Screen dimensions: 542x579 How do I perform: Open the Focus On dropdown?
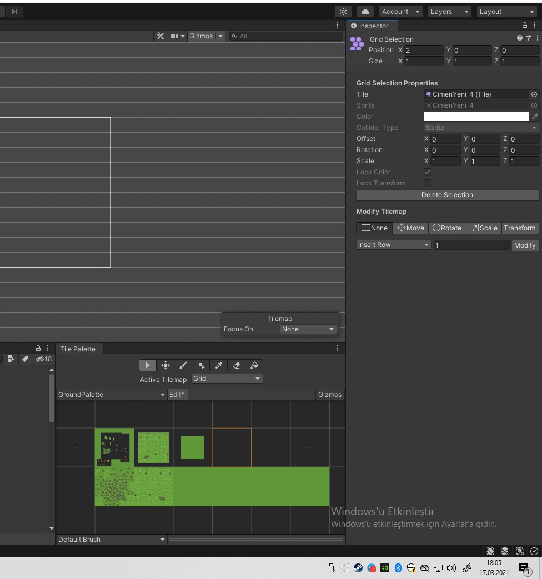(308, 329)
